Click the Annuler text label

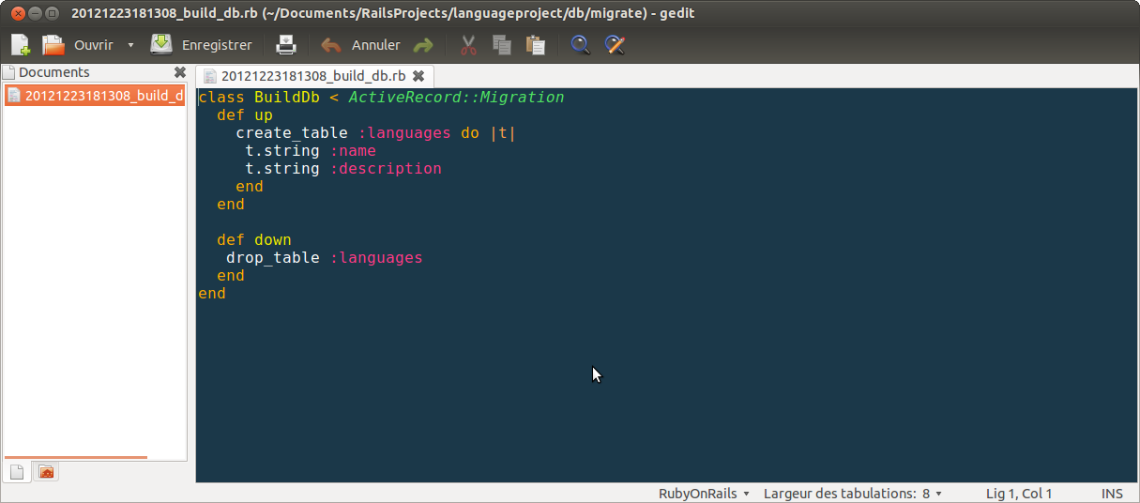click(x=376, y=45)
